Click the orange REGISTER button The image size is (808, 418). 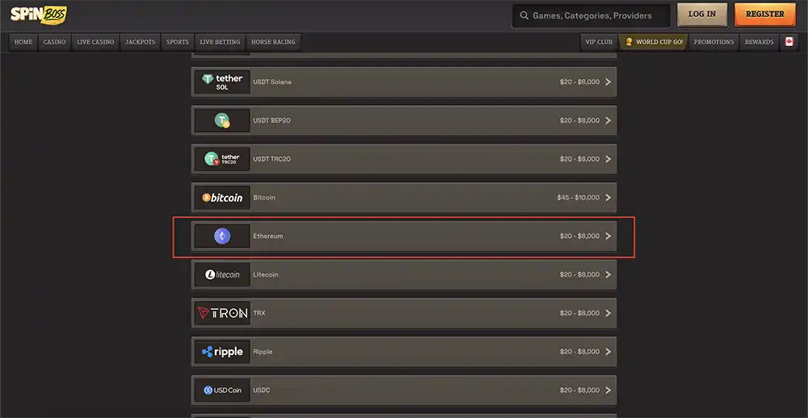pyautogui.click(x=765, y=15)
